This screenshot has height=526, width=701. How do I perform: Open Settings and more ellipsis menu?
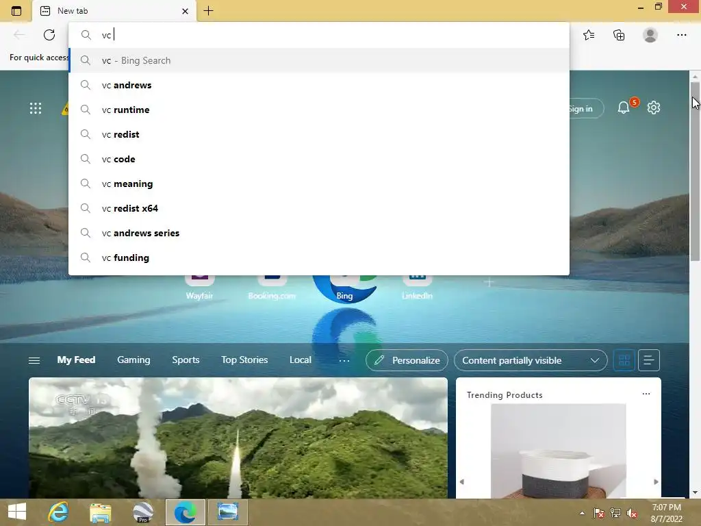point(681,35)
